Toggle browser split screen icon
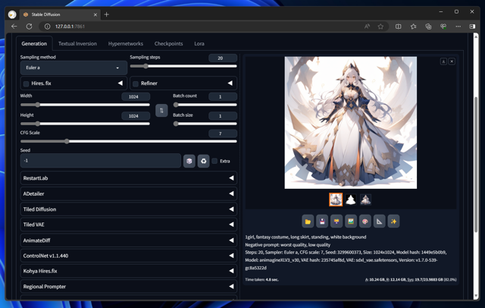 point(399,27)
